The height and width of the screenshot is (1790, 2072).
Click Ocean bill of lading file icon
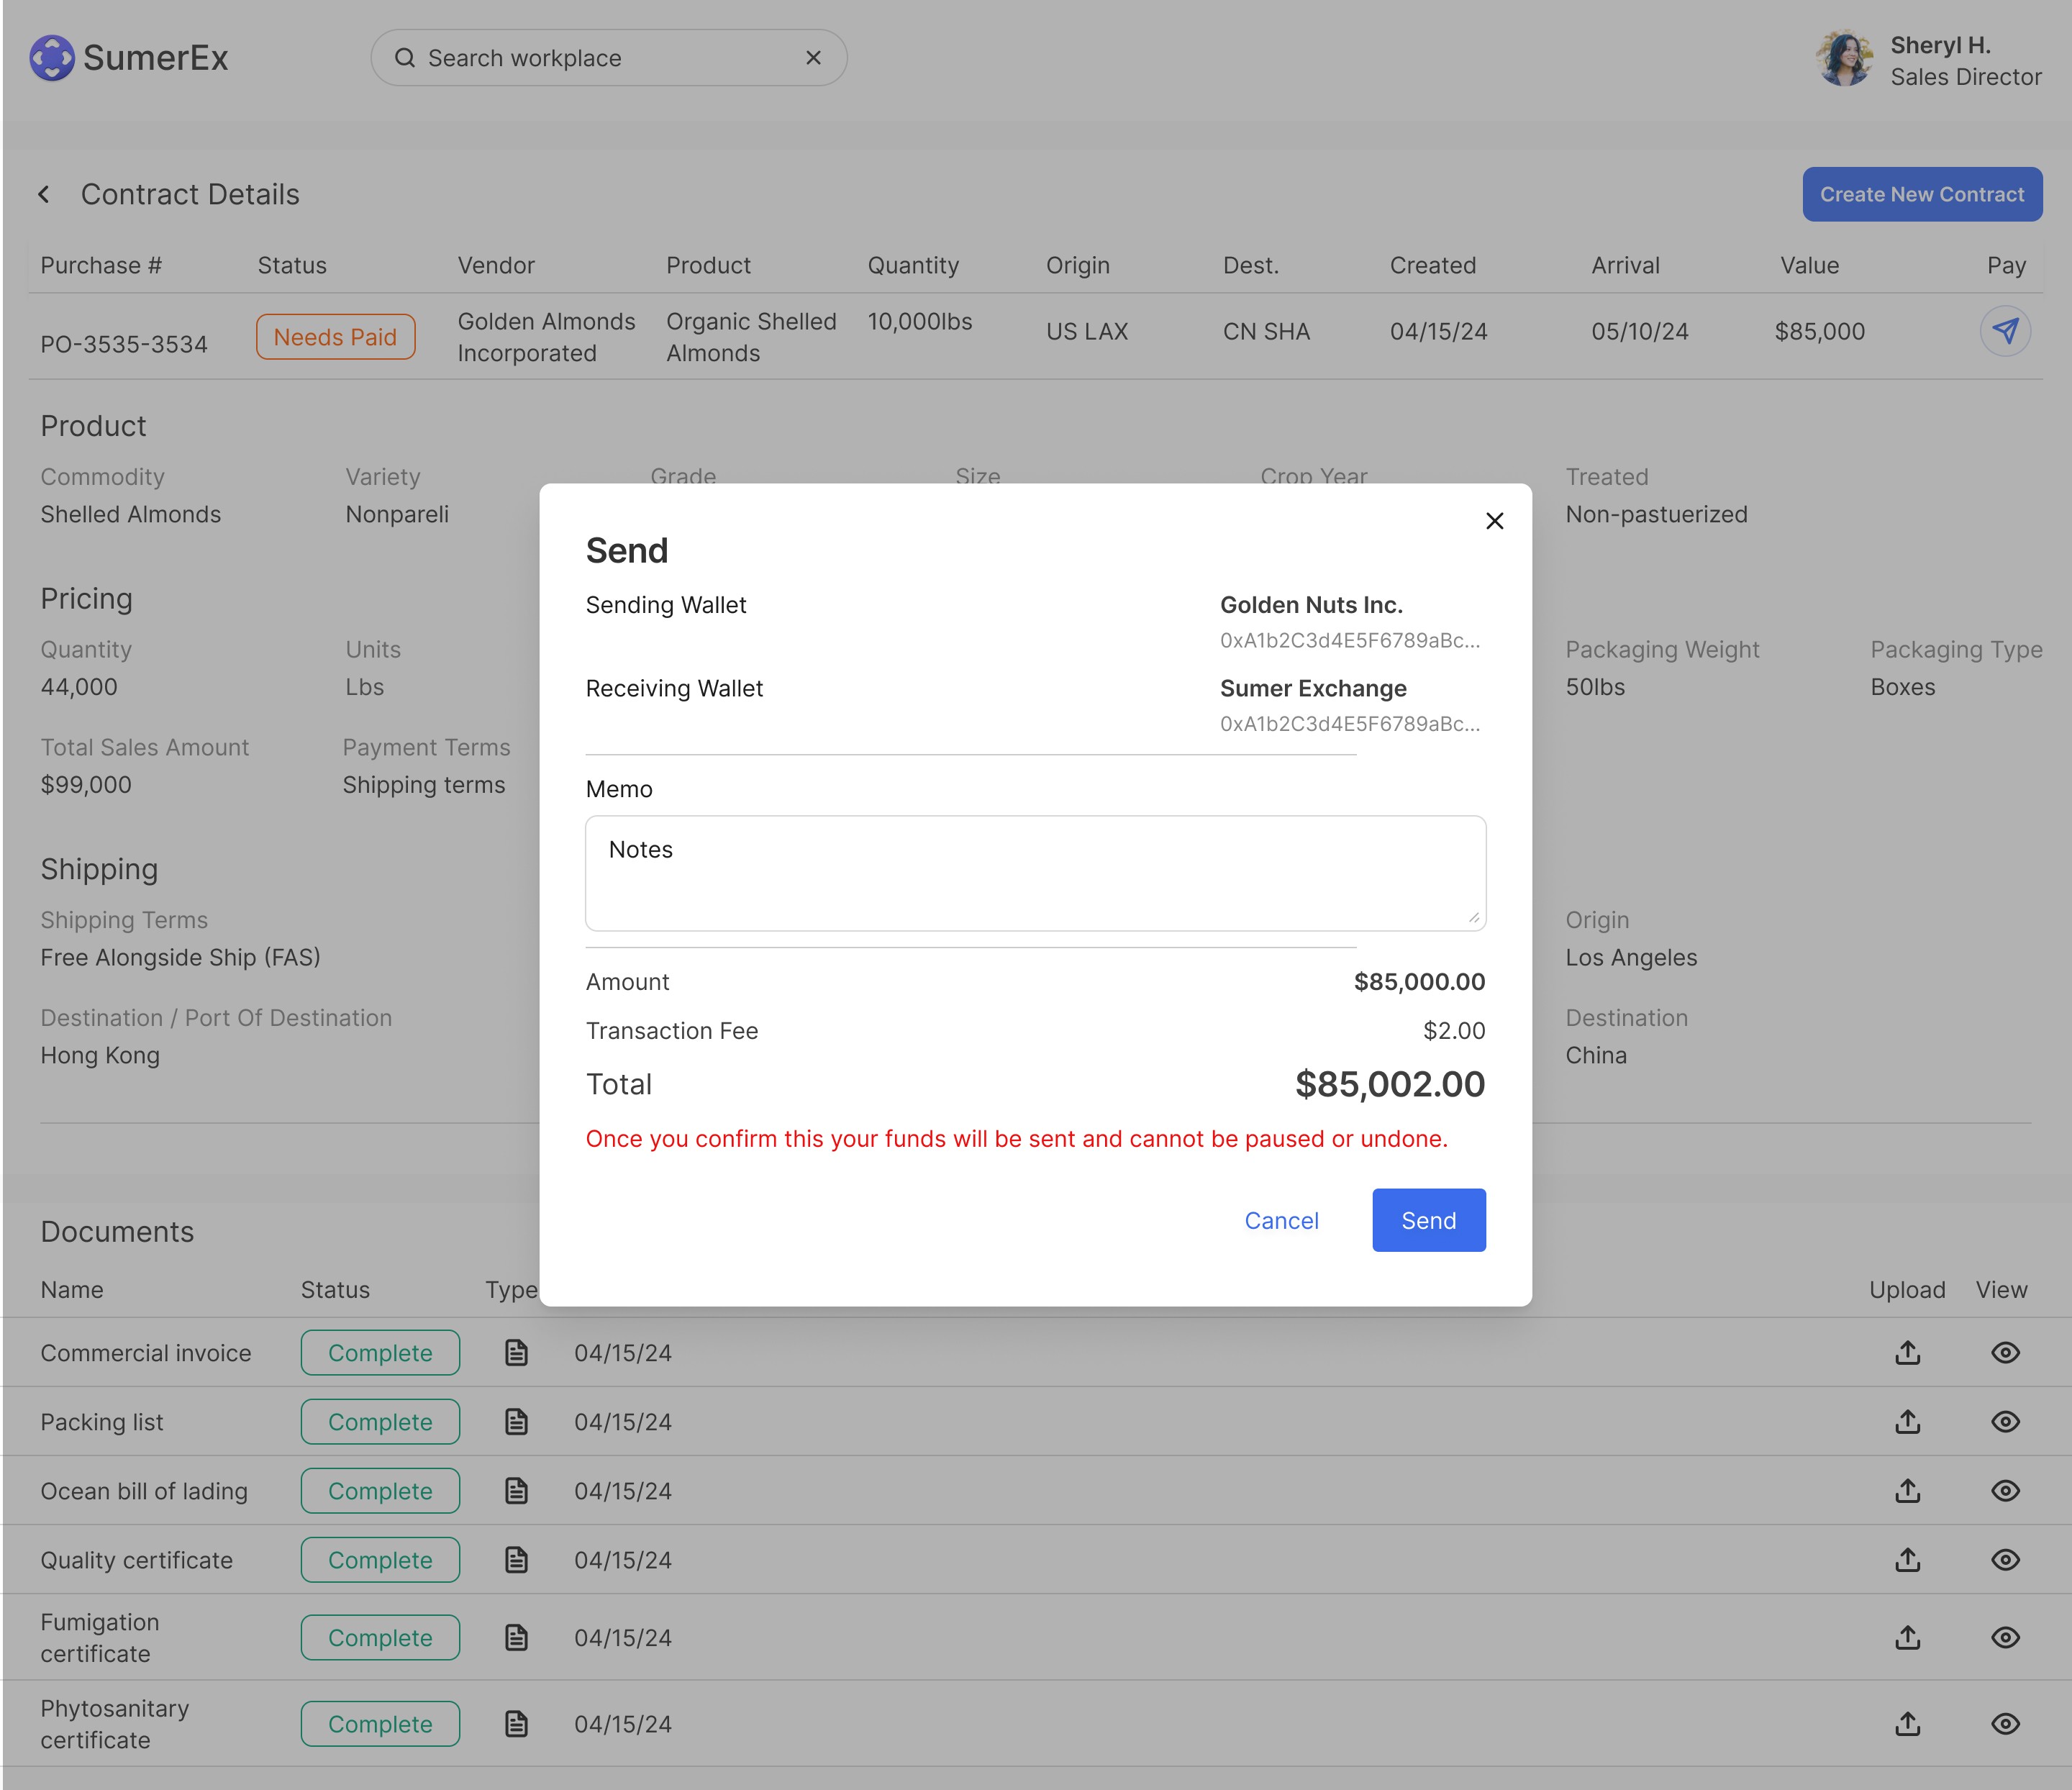click(x=516, y=1491)
